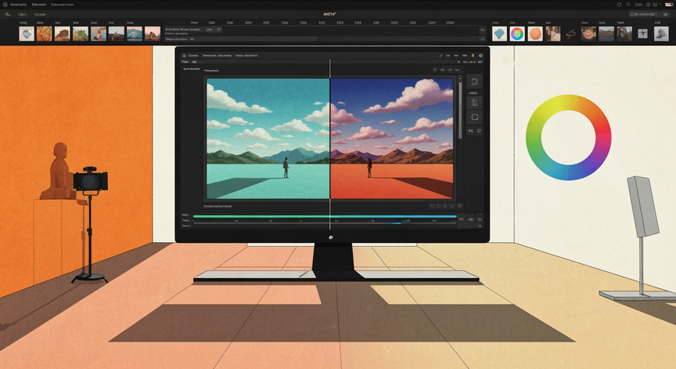Select the rounded shape tool in monitor's right panel
The image size is (676, 369).
point(474,117)
